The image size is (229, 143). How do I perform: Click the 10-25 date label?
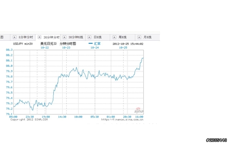click(x=123, y=48)
